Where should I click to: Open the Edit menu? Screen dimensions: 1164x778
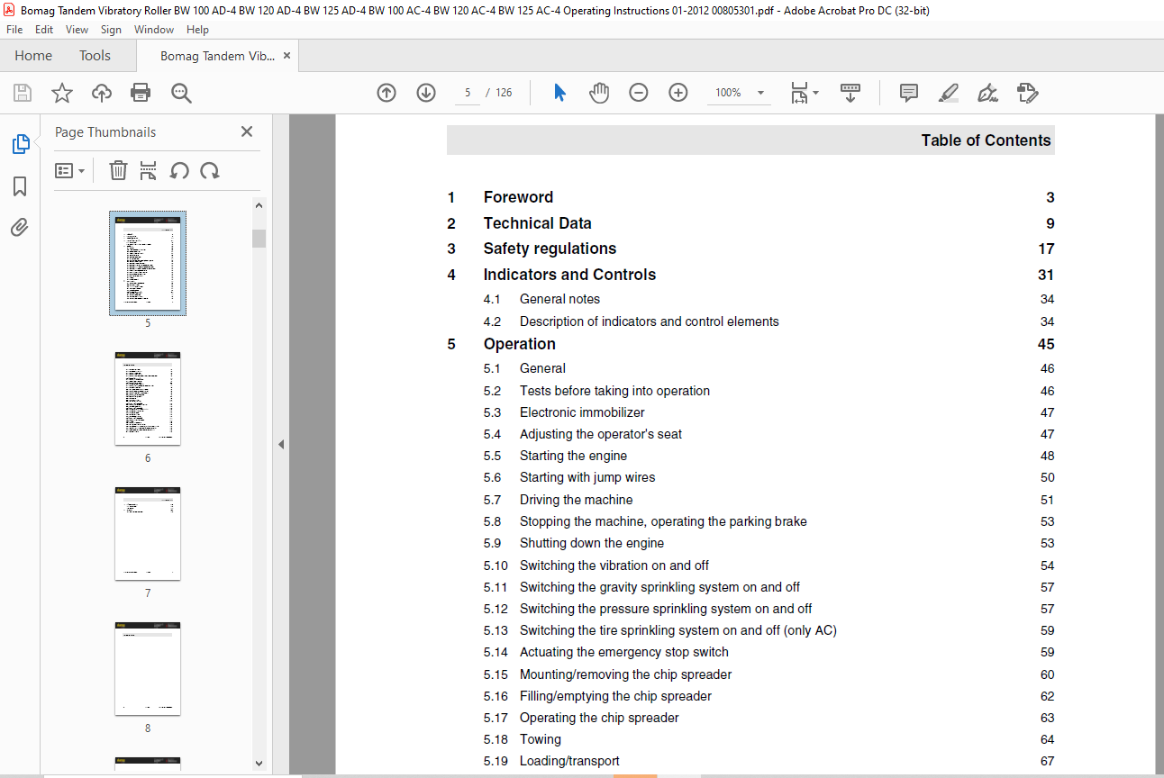pyautogui.click(x=44, y=30)
